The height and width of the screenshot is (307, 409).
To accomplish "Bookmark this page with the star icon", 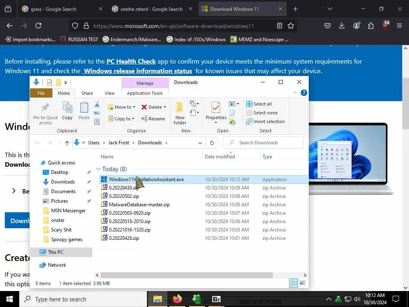I will click(x=291, y=26).
